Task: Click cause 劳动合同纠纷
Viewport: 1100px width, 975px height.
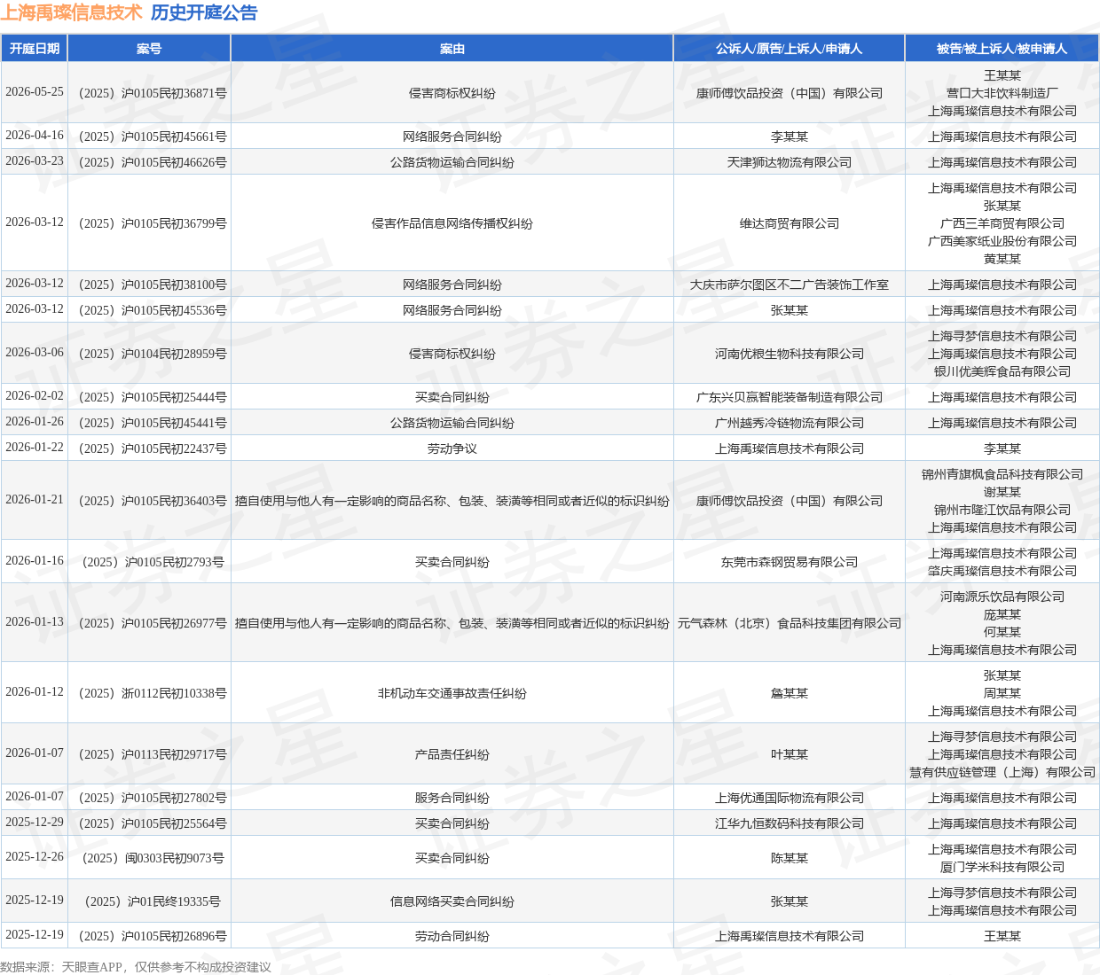Action: pyautogui.click(x=452, y=936)
